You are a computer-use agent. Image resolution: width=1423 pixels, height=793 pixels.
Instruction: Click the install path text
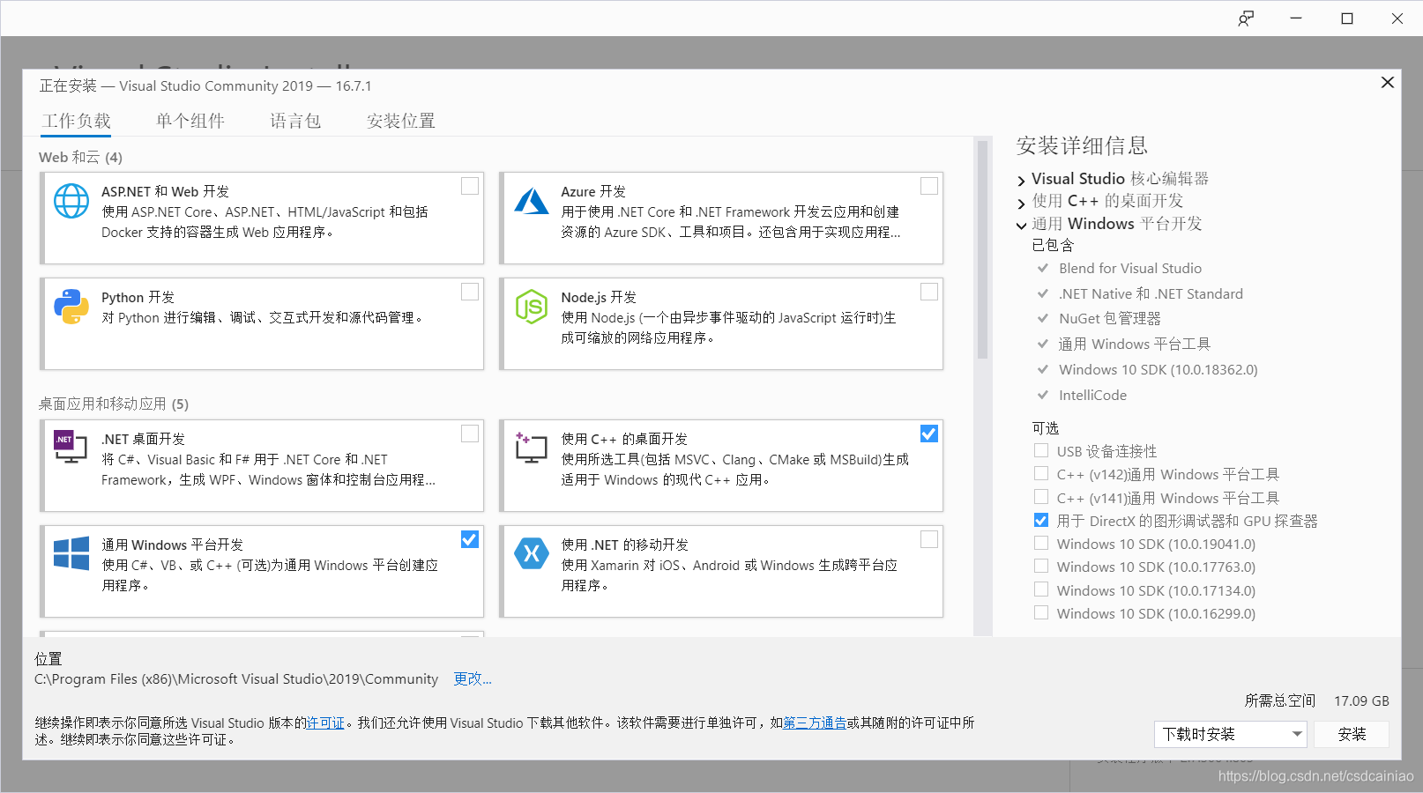coord(236,678)
